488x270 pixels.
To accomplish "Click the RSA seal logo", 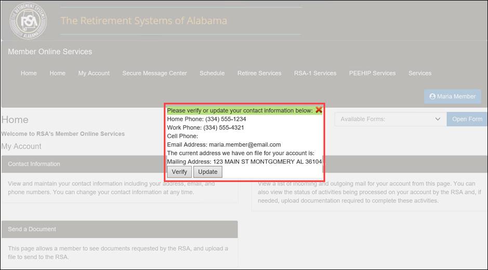I will point(28,21).
